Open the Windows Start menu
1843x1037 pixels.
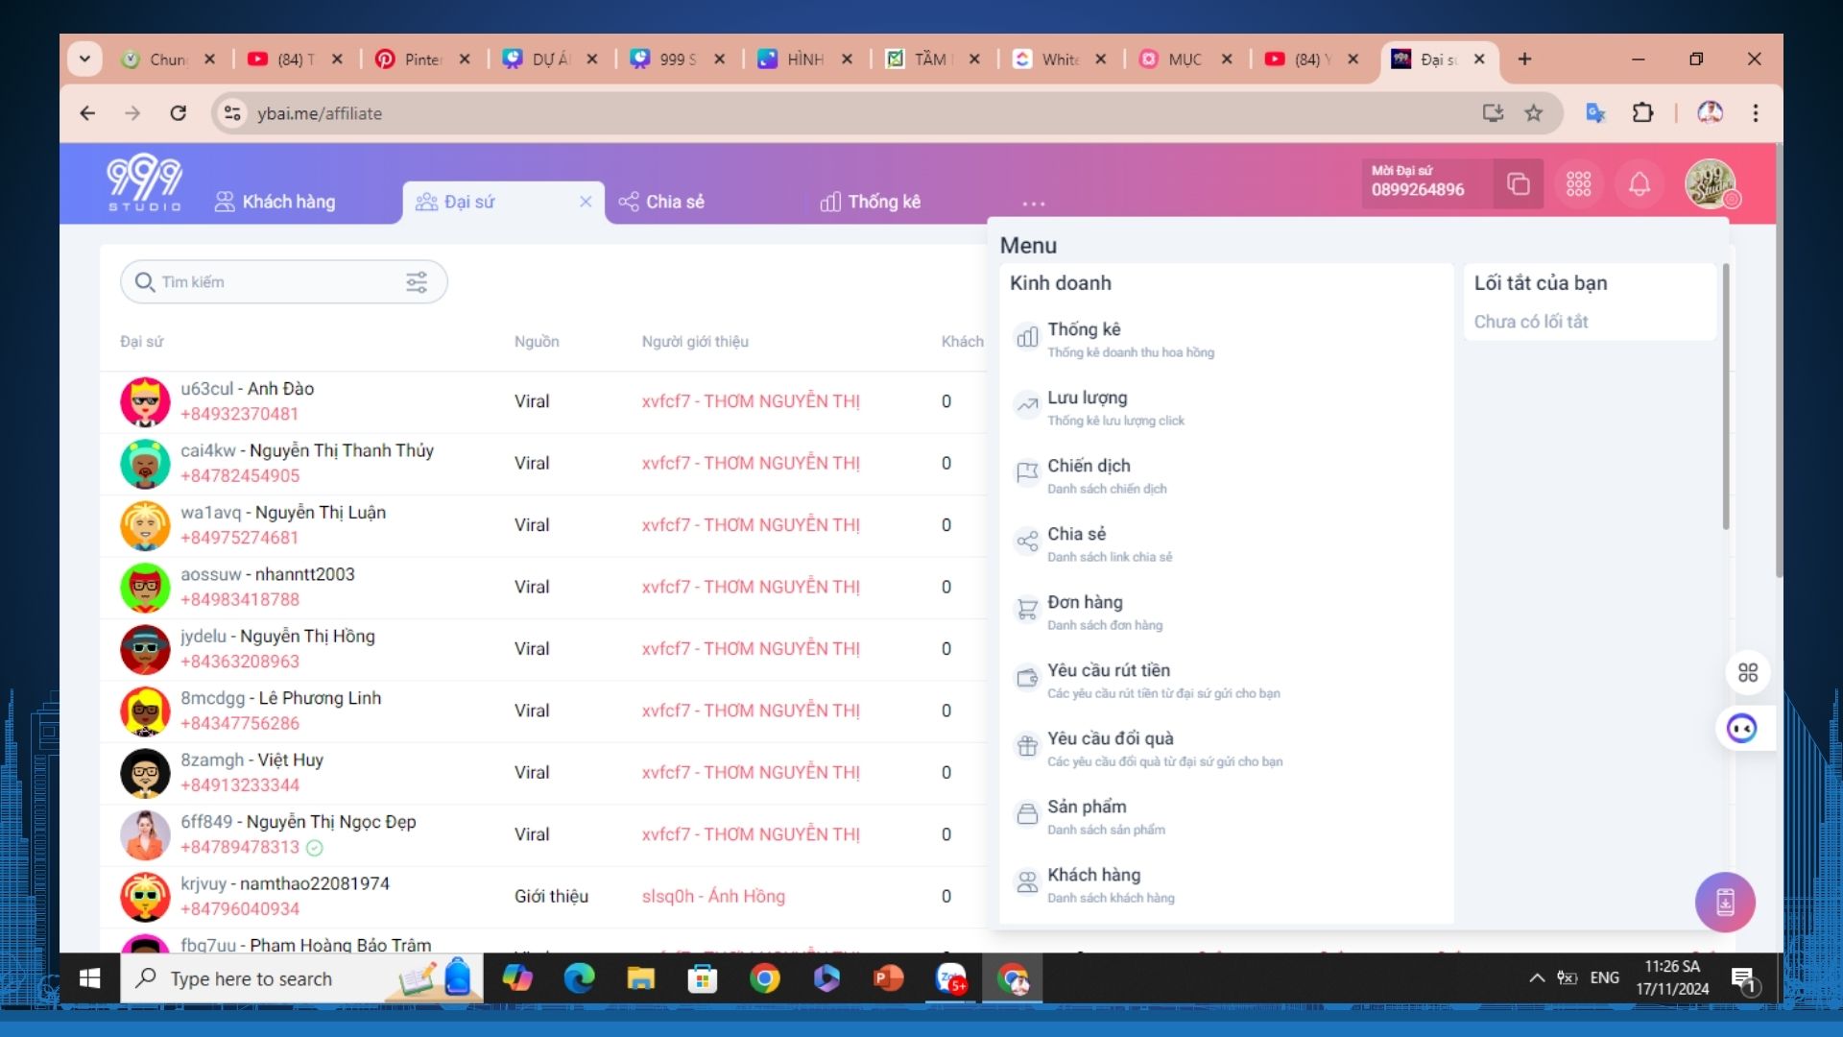[90, 978]
